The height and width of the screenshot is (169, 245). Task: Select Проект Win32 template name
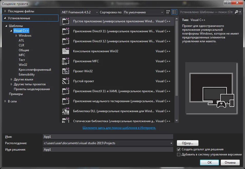coord(83,71)
